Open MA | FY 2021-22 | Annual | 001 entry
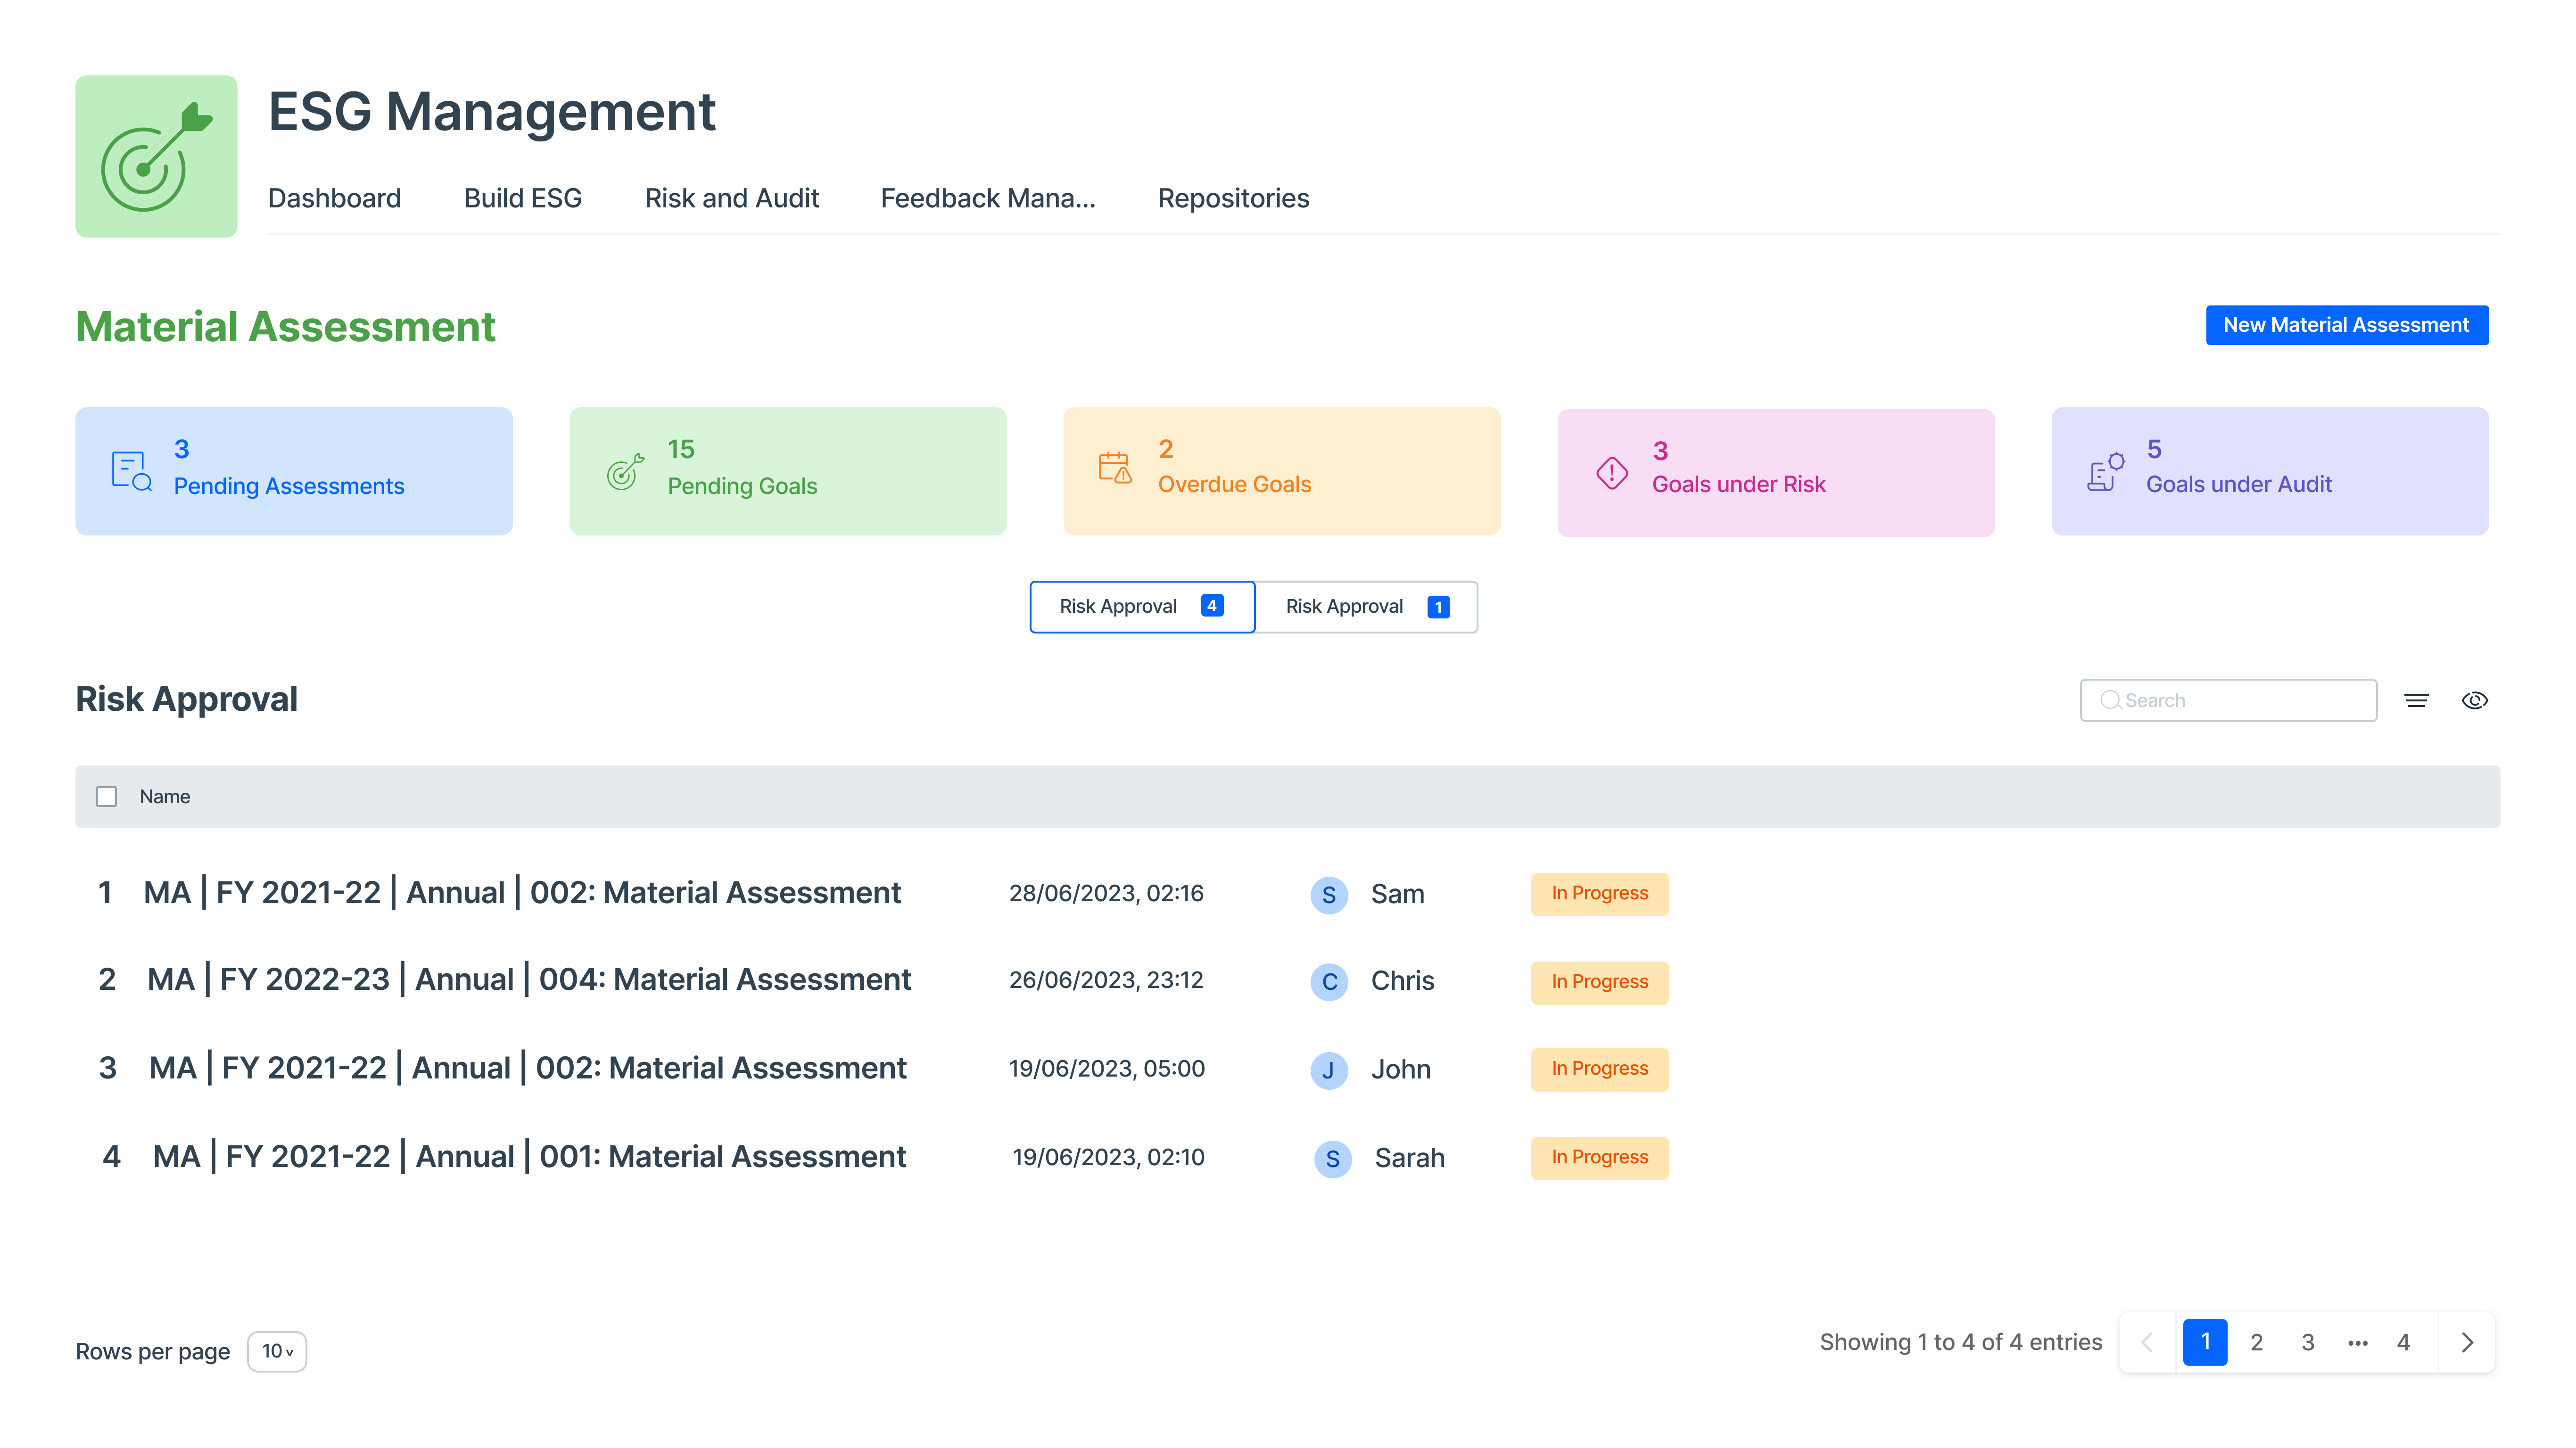 (x=529, y=1156)
